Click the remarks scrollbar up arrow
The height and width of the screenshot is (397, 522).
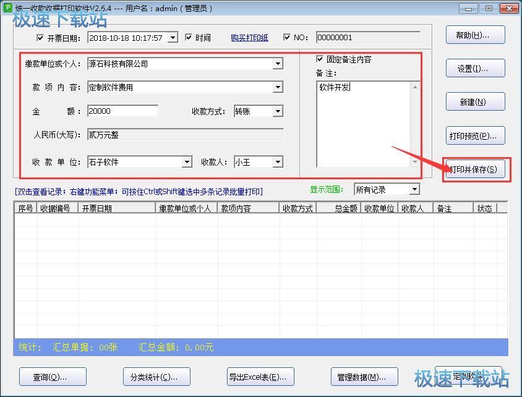415,87
